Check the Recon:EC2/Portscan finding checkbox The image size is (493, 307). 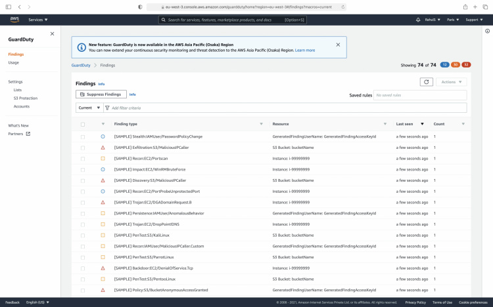[x=83, y=159]
